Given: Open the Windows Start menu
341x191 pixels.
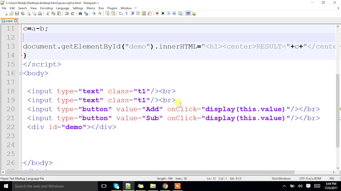Looking at the screenshot, I should pyautogui.click(x=6, y=186).
